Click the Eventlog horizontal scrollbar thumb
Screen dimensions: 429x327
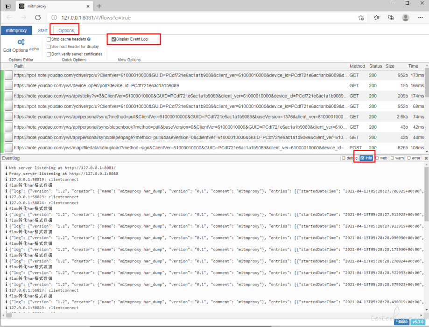point(9,315)
